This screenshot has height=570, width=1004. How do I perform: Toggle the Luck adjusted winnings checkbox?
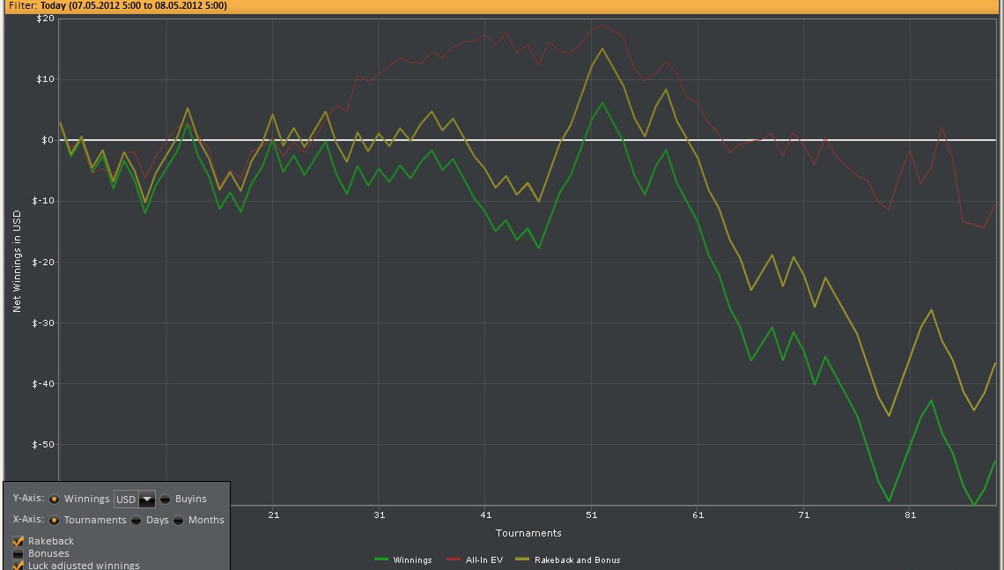click(18, 565)
